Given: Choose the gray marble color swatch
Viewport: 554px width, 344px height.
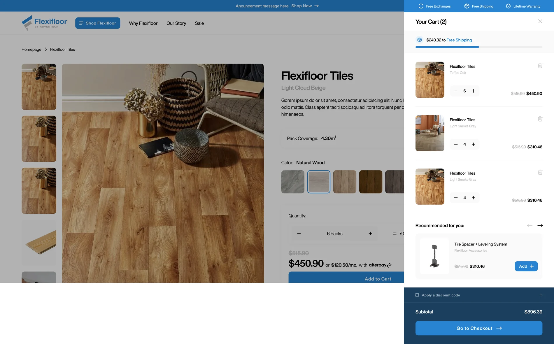Looking at the screenshot, I should 293,182.
